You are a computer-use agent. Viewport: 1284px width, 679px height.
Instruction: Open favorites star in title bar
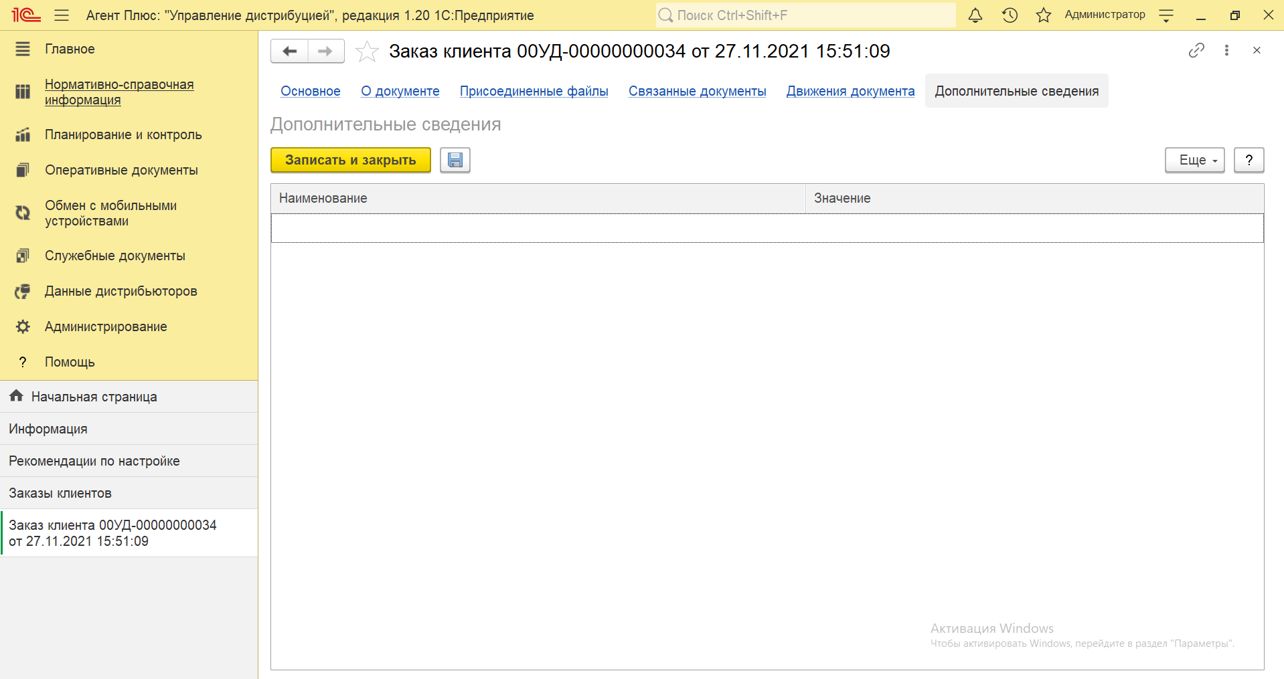point(1044,15)
